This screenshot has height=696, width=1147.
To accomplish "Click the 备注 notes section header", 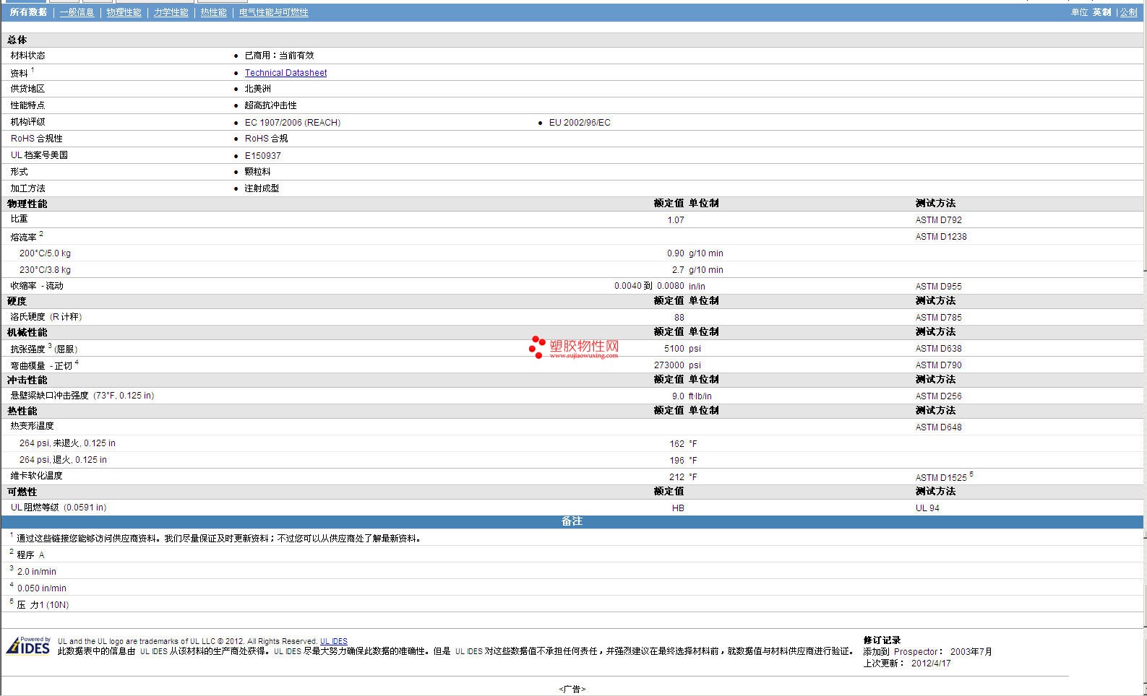I will pos(572,521).
